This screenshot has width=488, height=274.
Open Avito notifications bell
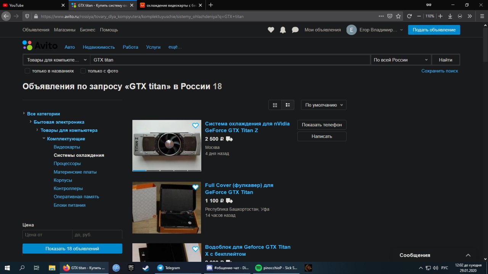point(283,30)
